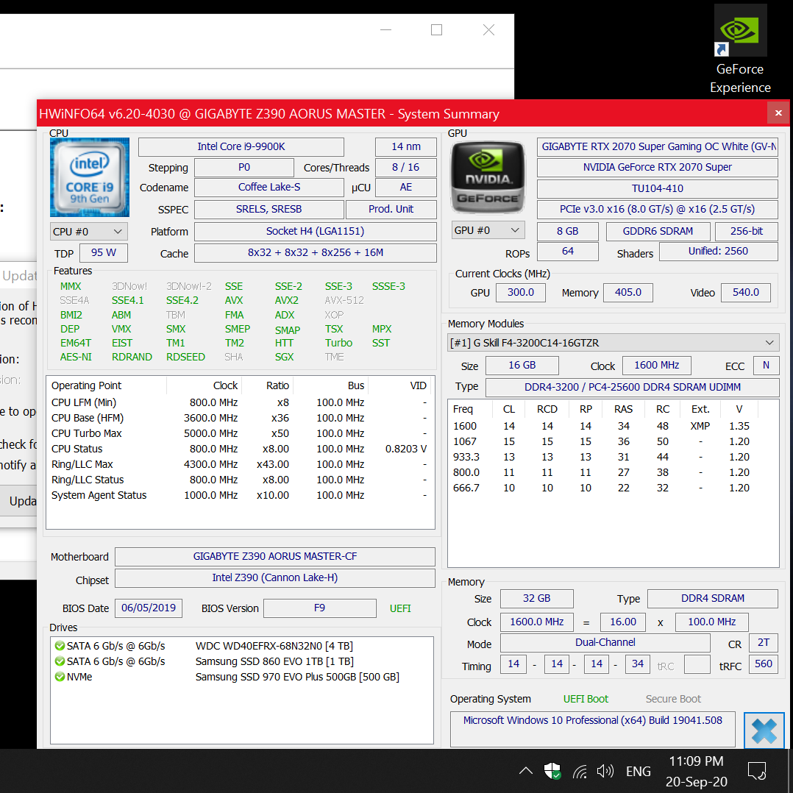793x793 pixels.
Task: Select the NVIDIA GeForce RTX 2070 Super field
Action: click(x=657, y=168)
